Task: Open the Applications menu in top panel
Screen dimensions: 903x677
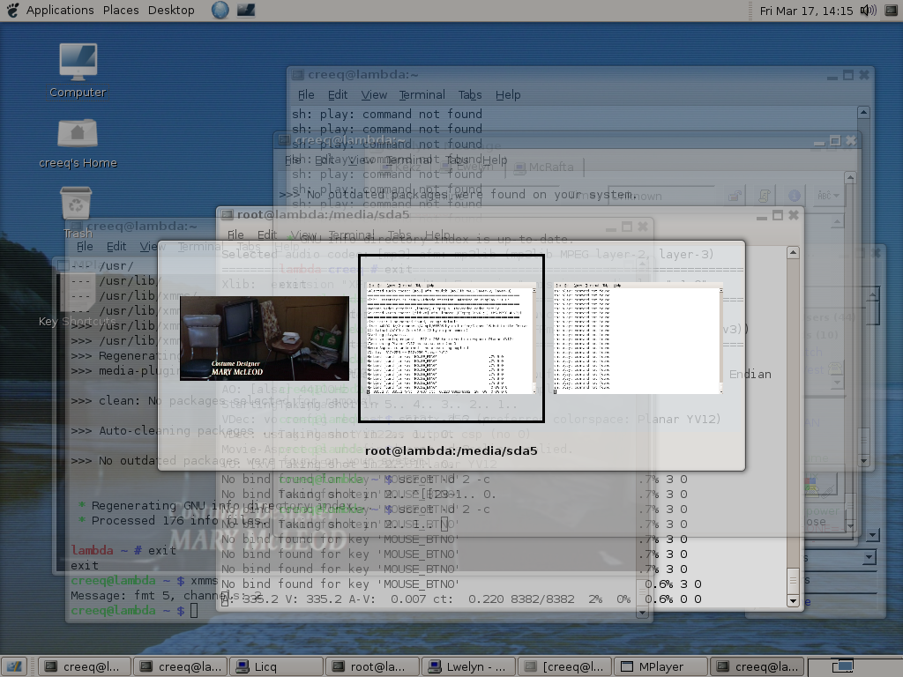Action: (x=60, y=11)
